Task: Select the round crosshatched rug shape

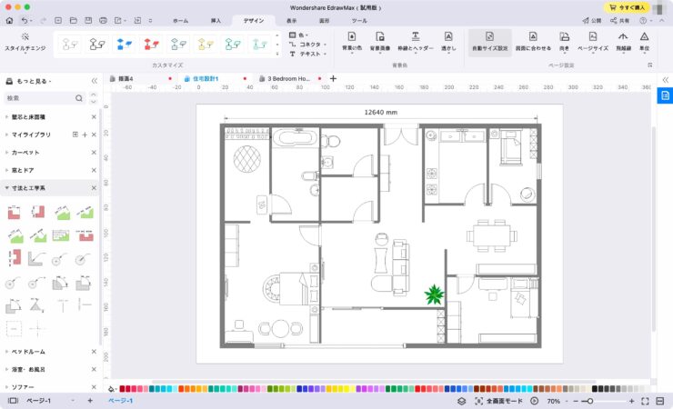Action: tap(246, 159)
